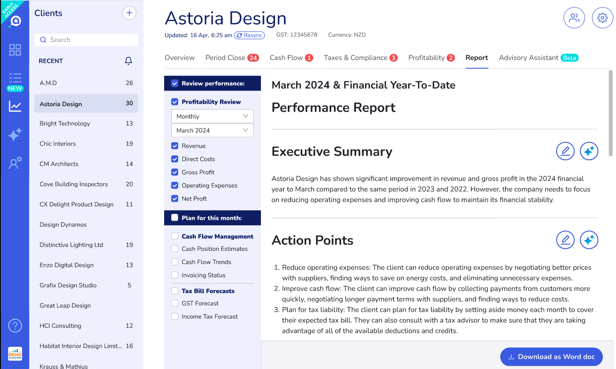
Task: Uncheck the Review performance checkbox
Action: pyautogui.click(x=175, y=84)
